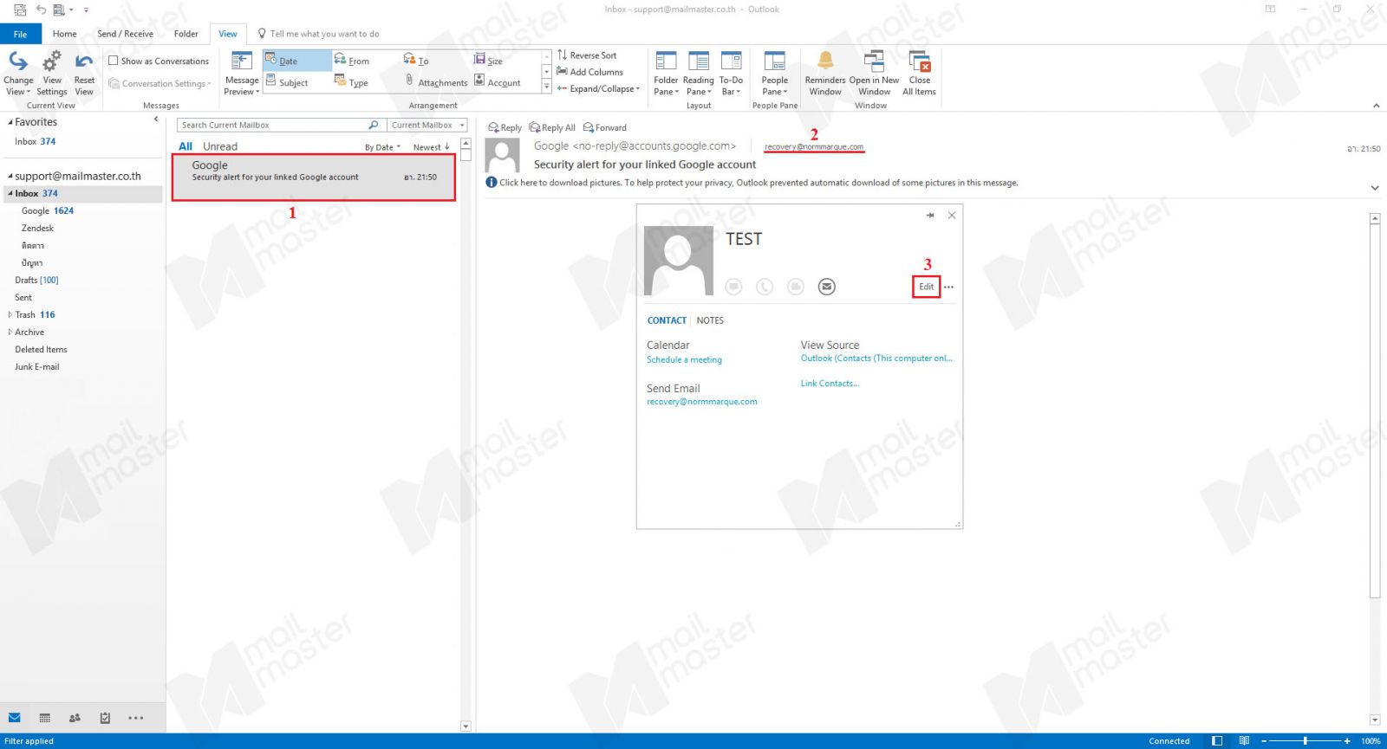This screenshot has height=749, width=1387.
Task: Arrange messages by Account
Action: [x=498, y=82]
